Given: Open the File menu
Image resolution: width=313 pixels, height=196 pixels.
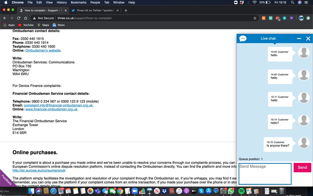Looking at the screenshot, I should [x=30, y=2].
